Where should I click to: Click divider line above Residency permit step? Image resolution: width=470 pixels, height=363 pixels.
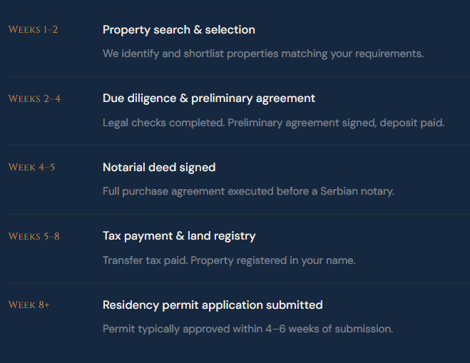[235, 282]
